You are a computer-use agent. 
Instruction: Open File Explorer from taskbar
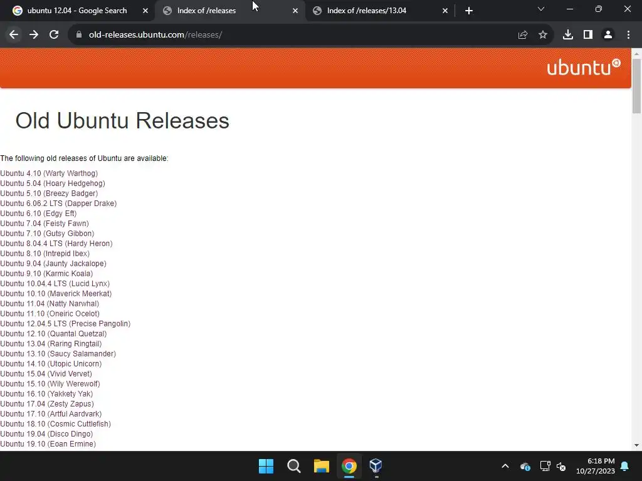pos(322,466)
